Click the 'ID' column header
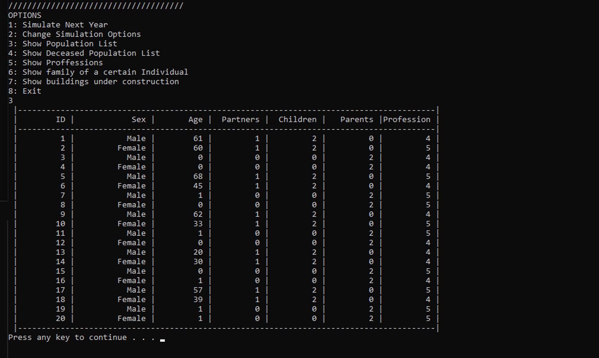This screenshot has width=599, height=358. click(x=61, y=120)
